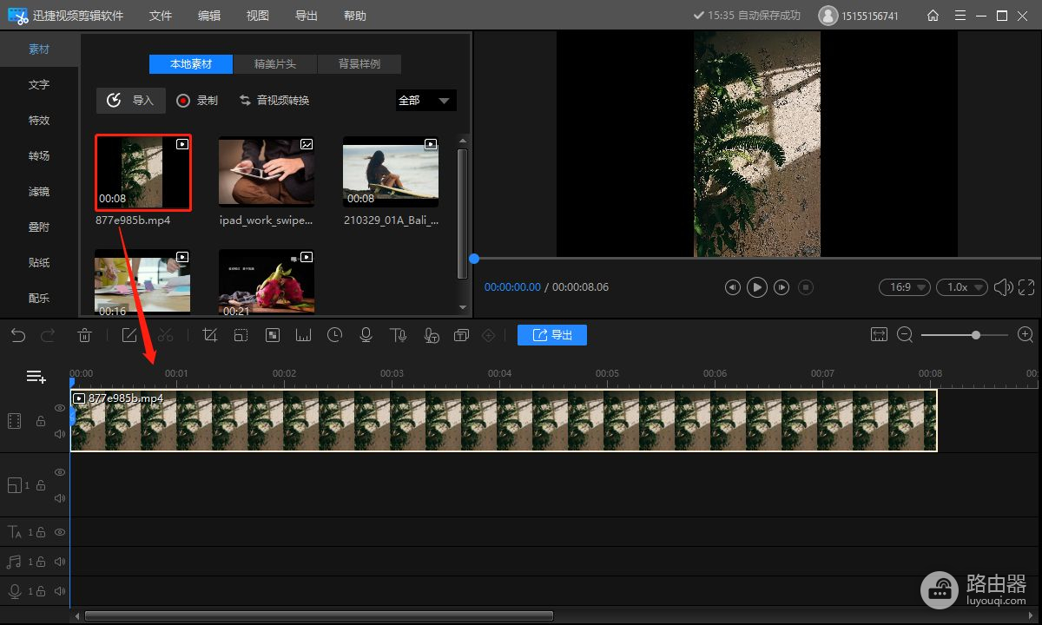Screen dimensions: 1042x625
Task: Mute the music track speaker icon
Action: click(60, 562)
